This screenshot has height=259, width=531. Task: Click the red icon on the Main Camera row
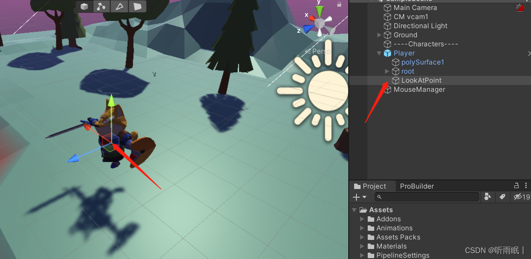[x=520, y=7]
